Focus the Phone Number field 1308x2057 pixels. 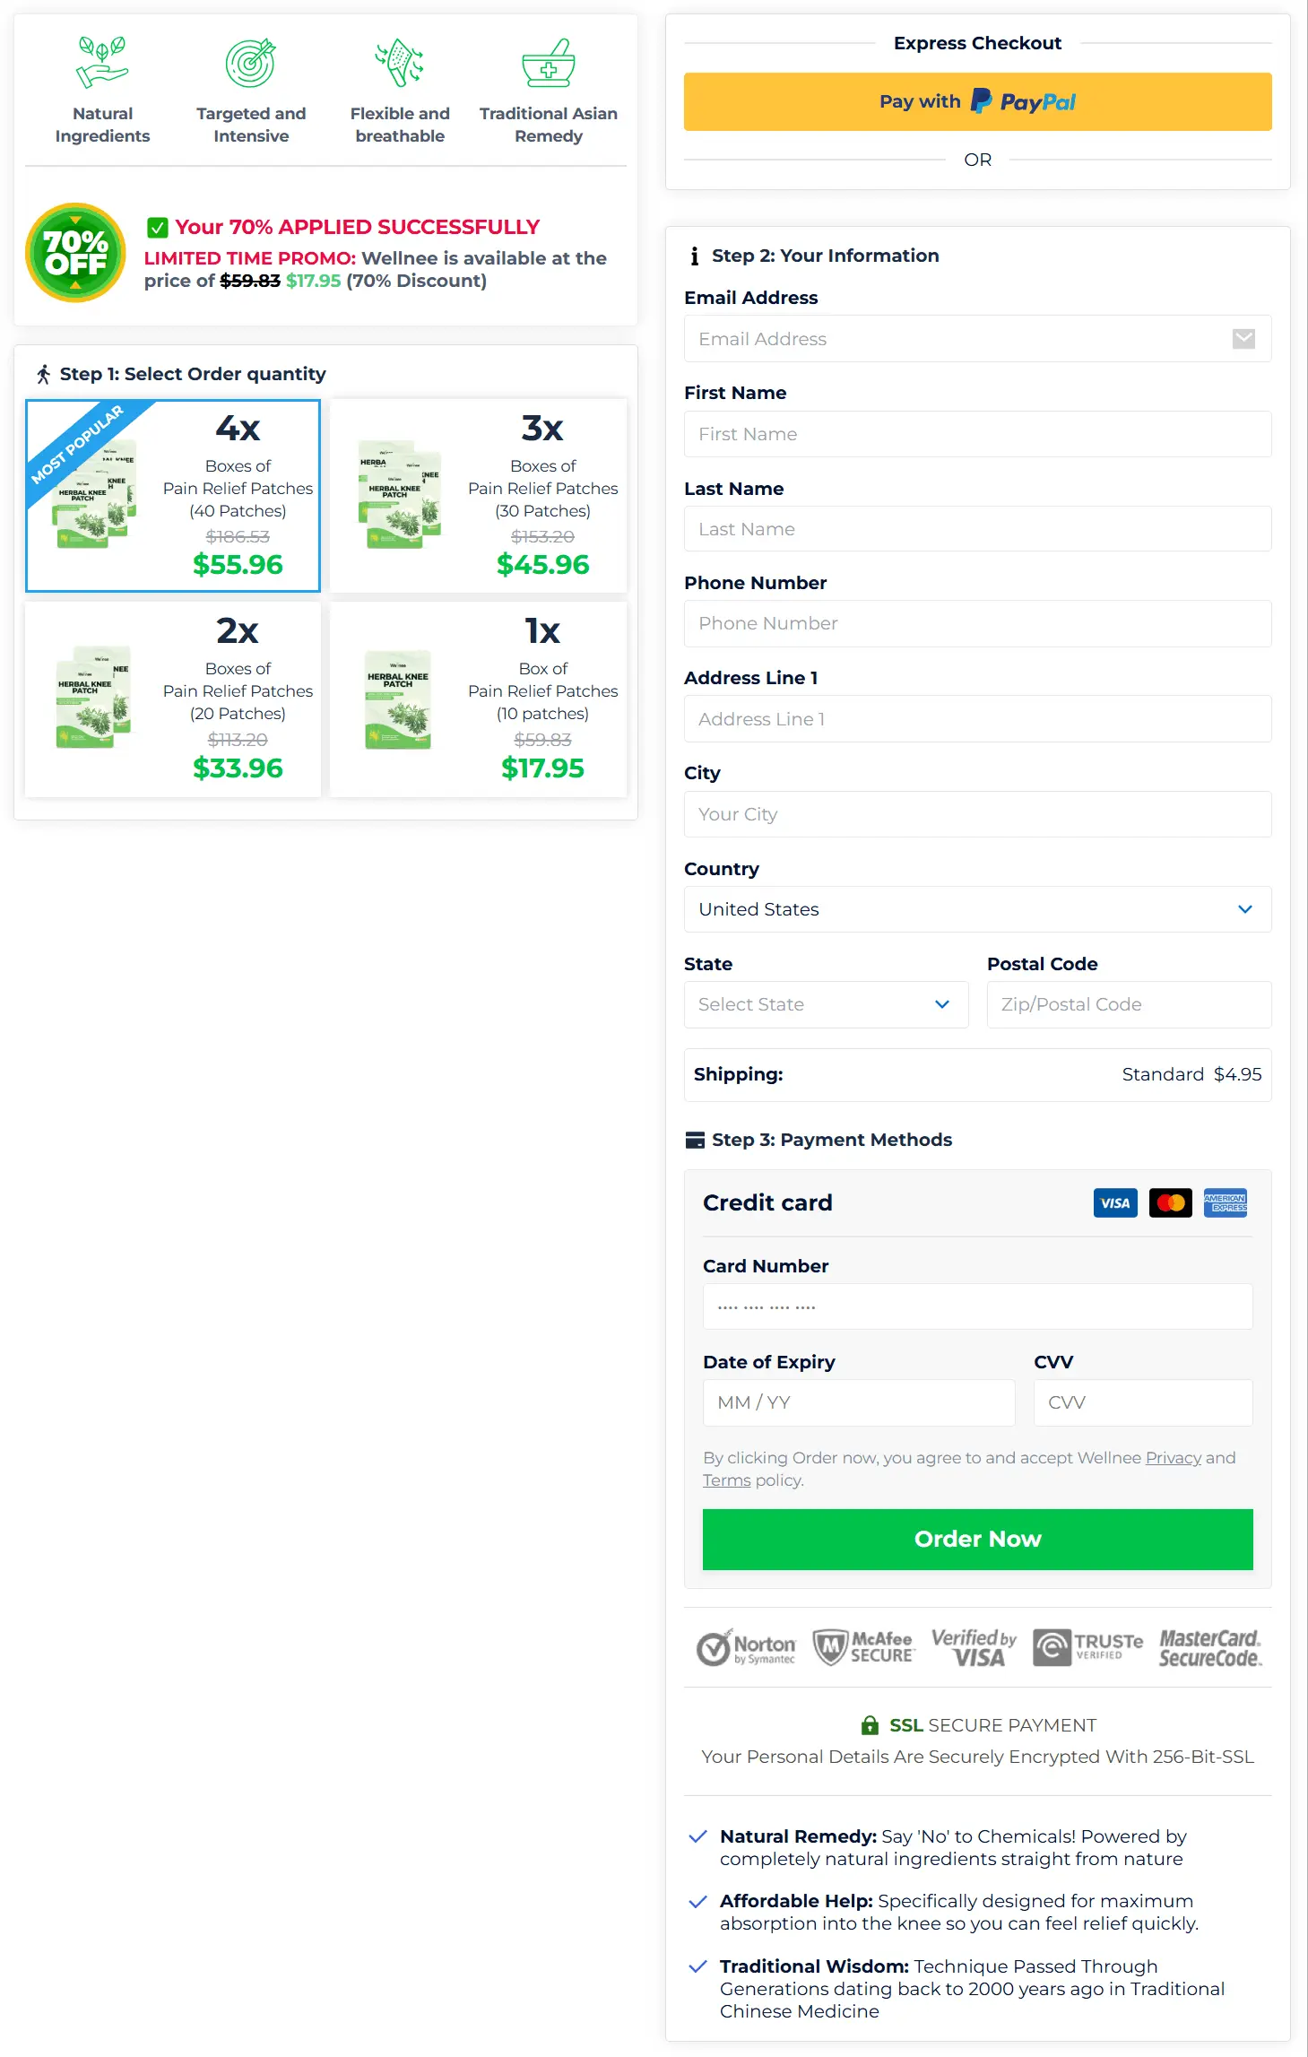pos(977,624)
